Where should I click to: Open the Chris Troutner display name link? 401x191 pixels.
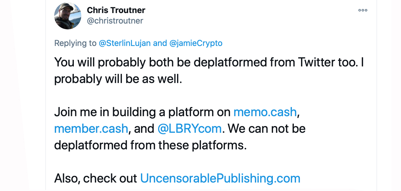coord(116,10)
